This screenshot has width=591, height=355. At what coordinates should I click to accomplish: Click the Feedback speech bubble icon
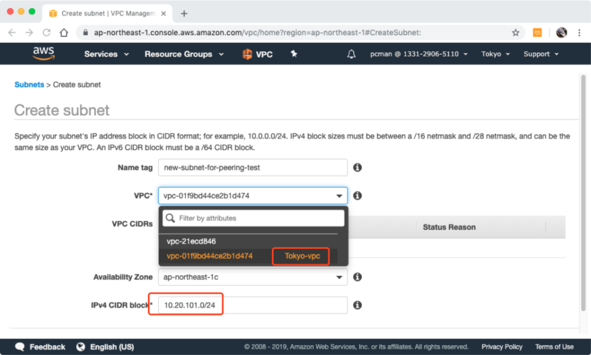pos(20,347)
